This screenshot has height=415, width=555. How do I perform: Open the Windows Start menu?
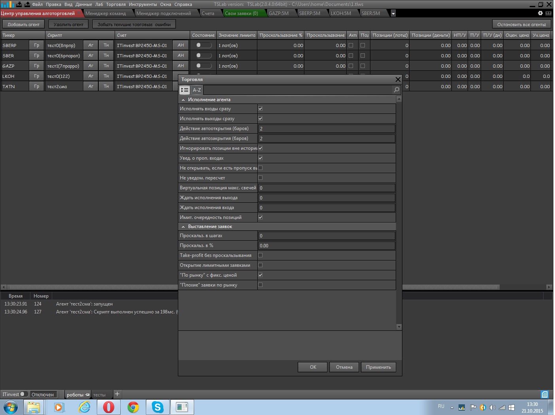[x=11, y=407]
